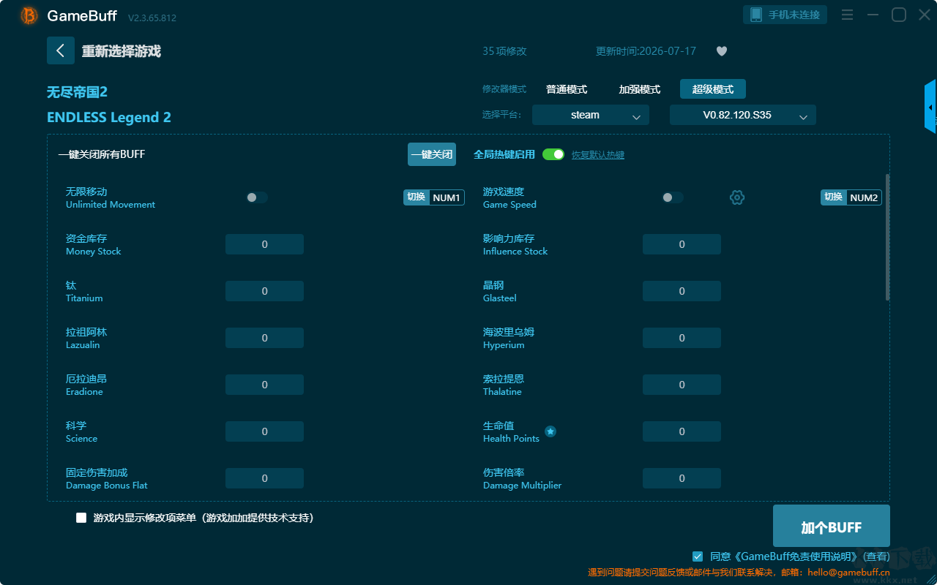Click the 加个BUFF button
The width and height of the screenshot is (937, 585).
(832, 526)
